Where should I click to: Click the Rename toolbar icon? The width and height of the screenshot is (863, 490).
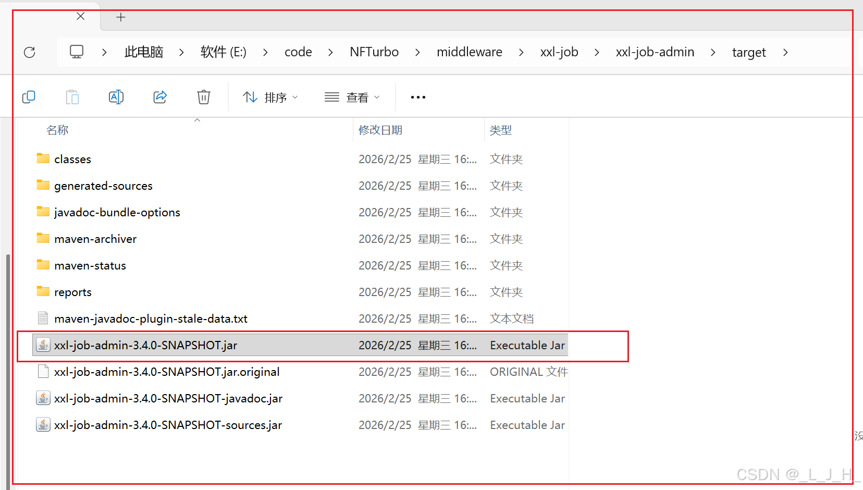click(x=116, y=97)
